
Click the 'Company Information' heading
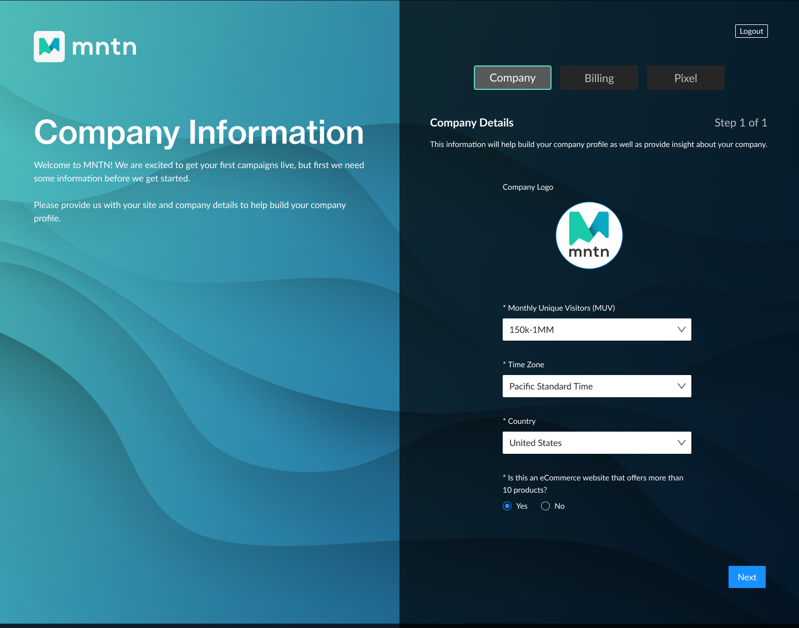[x=199, y=133]
